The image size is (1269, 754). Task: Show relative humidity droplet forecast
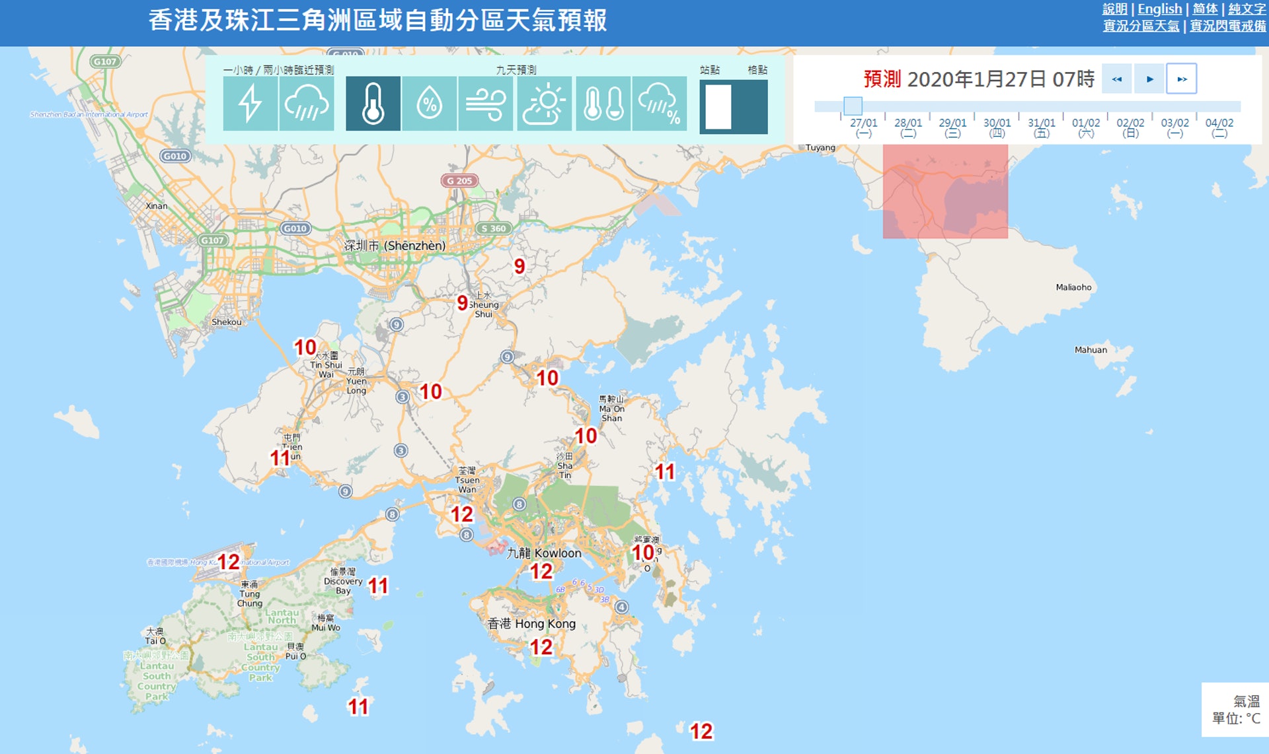point(429,104)
